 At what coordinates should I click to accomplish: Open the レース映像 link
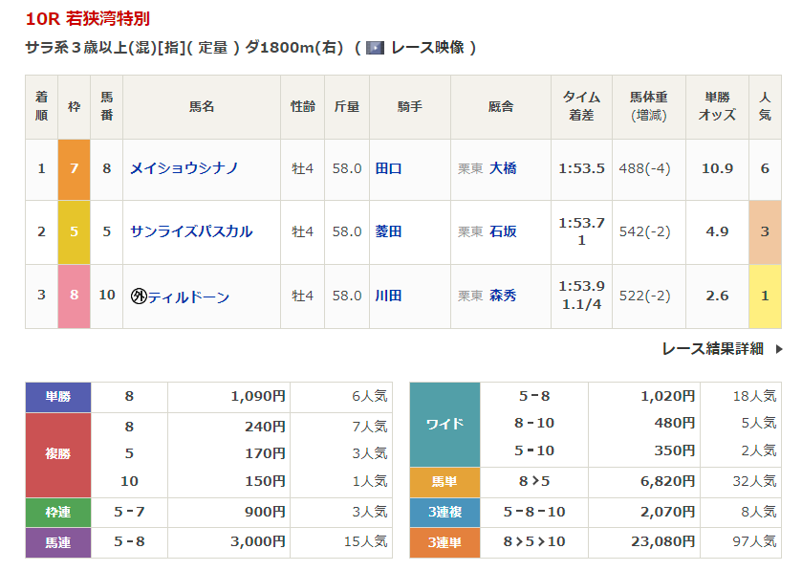(427, 47)
